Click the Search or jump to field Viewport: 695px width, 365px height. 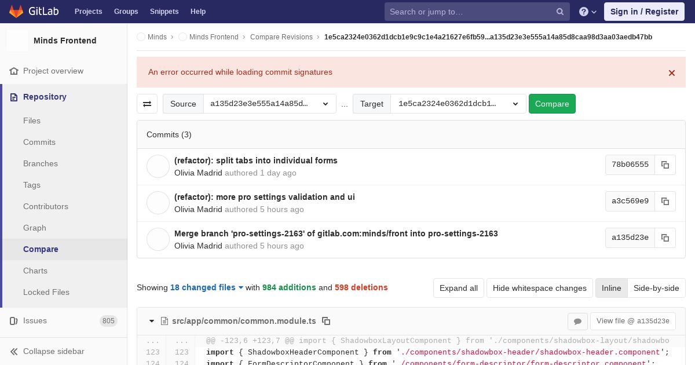click(477, 12)
